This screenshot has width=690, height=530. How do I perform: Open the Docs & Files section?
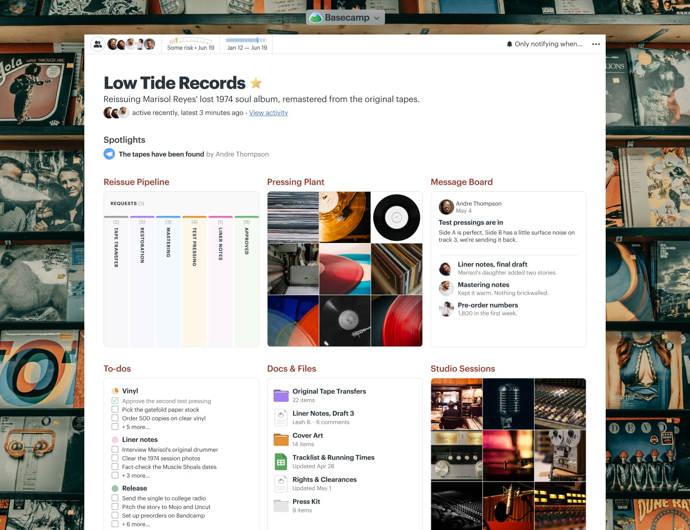pyautogui.click(x=292, y=369)
